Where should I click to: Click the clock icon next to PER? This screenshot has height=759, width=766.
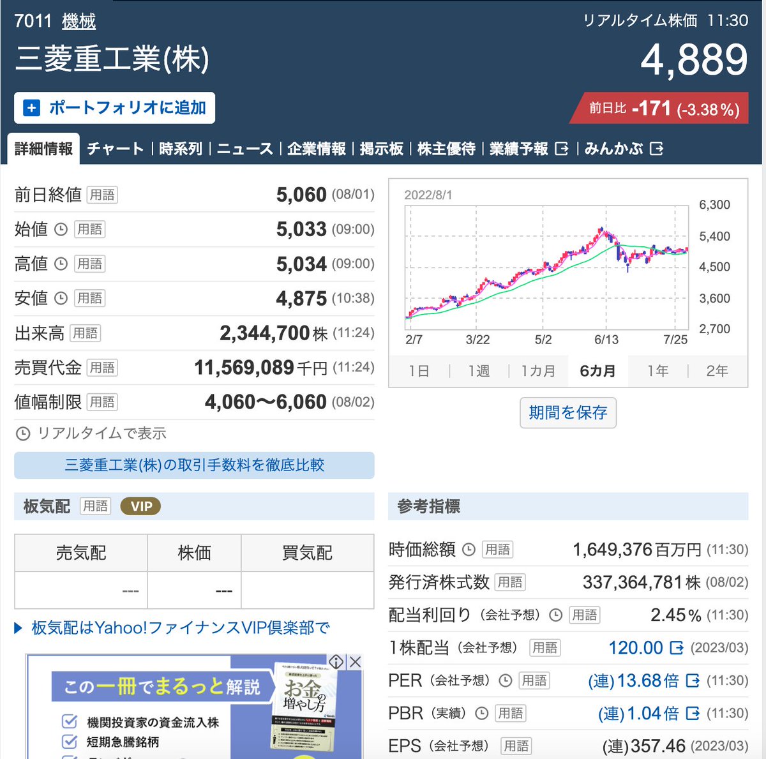point(505,681)
